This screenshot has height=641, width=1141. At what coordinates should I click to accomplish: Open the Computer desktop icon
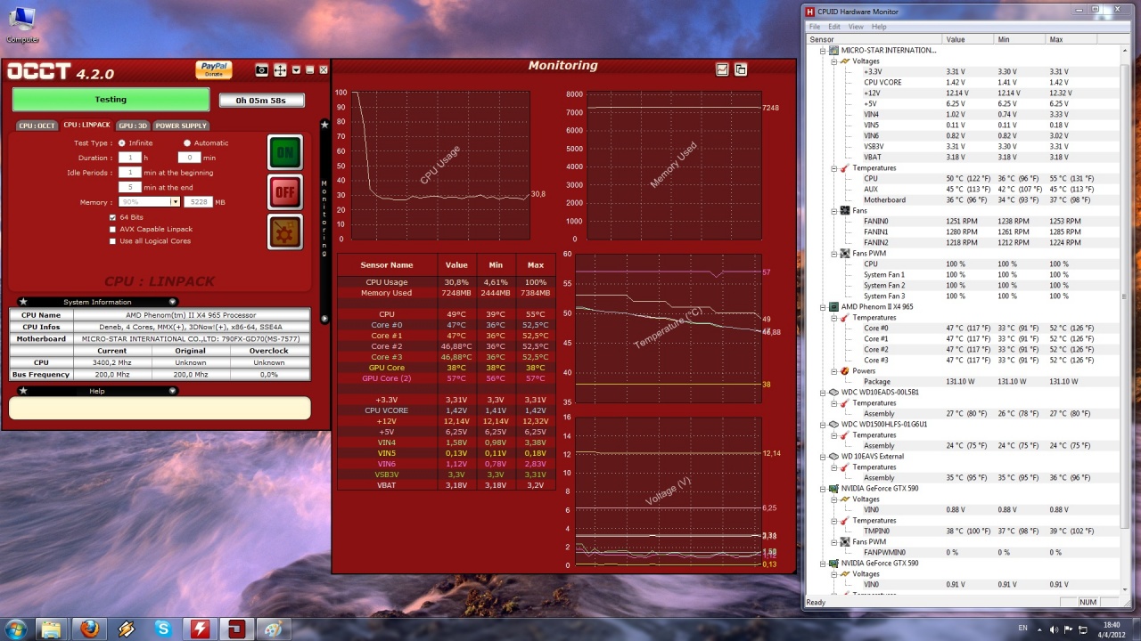click(21, 25)
